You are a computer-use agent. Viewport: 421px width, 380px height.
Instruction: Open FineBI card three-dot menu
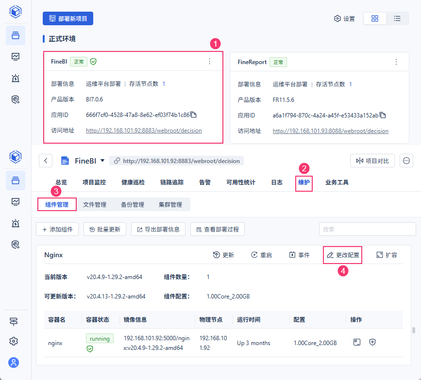tap(209, 62)
